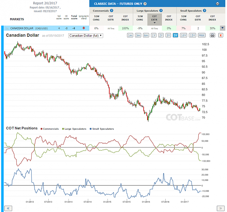This screenshot has width=227, height=212.
Task: Go to next chart with right arrows
Action: coord(220,208)
